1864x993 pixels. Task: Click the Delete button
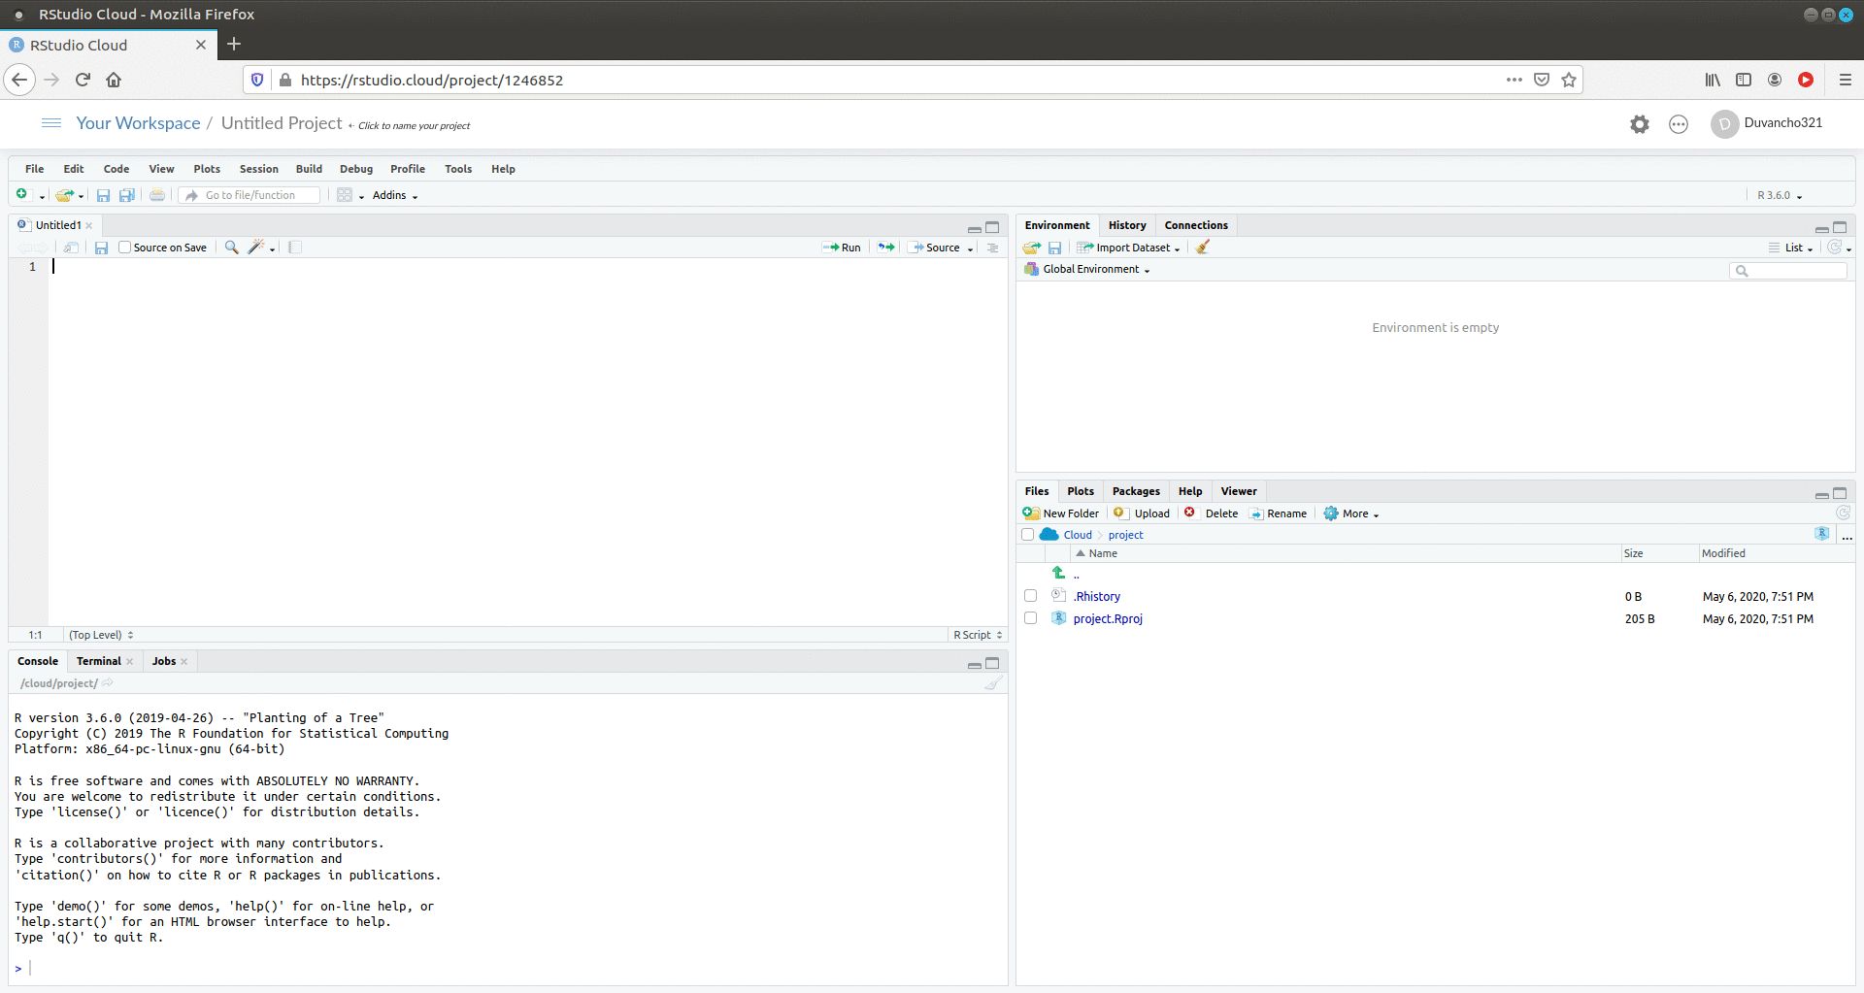coord(1212,513)
